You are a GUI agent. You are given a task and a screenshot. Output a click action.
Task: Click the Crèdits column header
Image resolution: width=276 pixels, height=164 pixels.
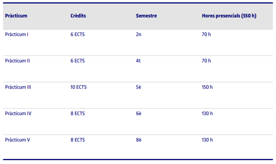click(x=78, y=16)
